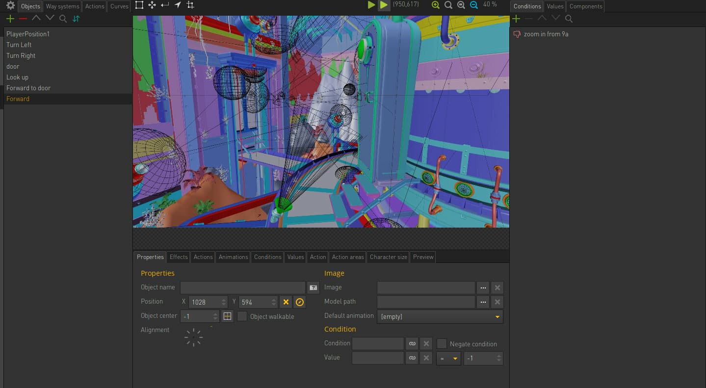Click the teal sort objects icon

coord(76,19)
